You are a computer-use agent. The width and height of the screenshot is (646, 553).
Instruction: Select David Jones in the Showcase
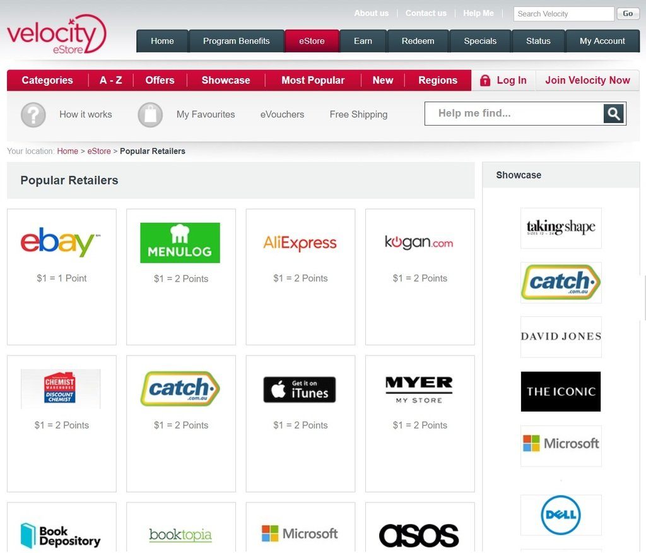coord(561,337)
